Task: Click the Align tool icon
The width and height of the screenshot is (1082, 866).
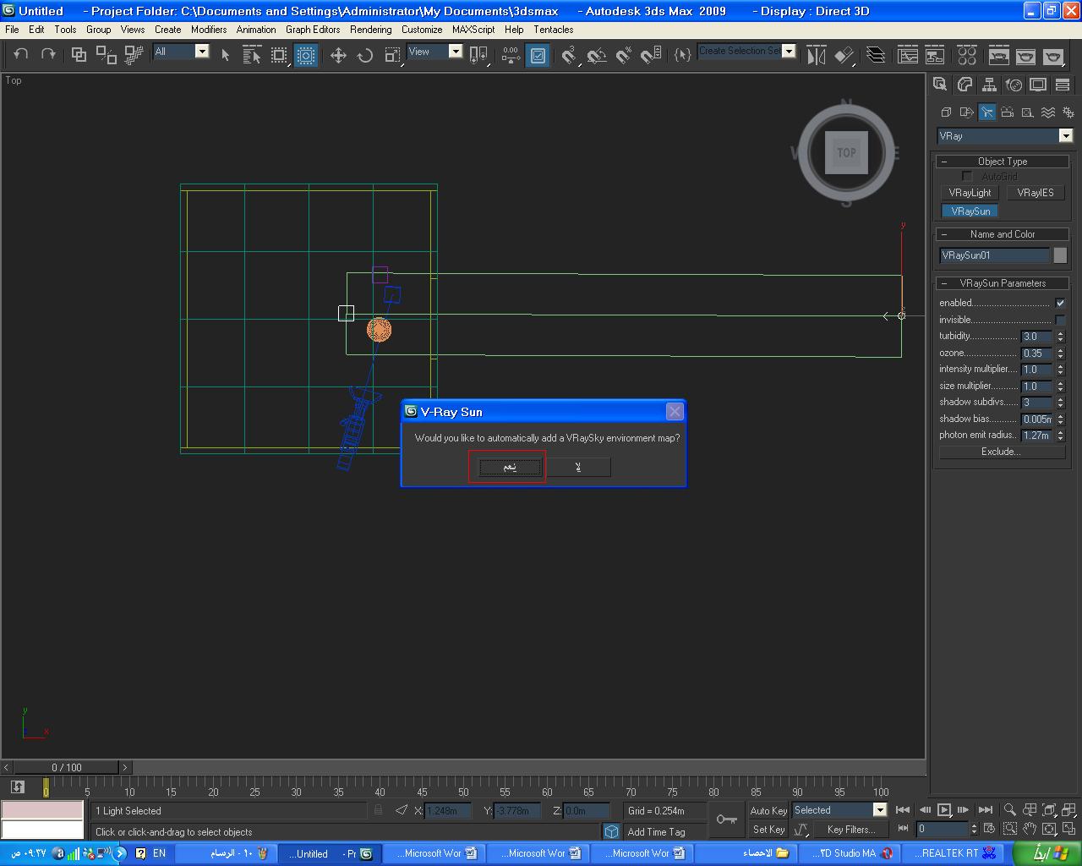Action: pos(844,56)
